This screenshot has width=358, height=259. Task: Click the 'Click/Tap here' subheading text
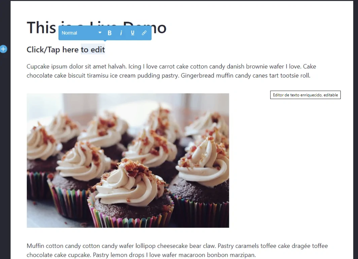(53, 50)
